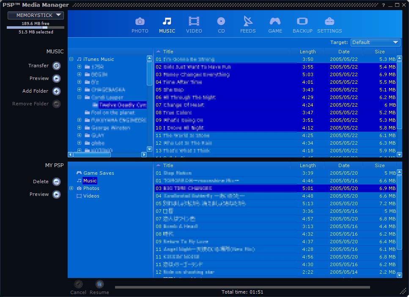This screenshot has width=409, height=297.
Task: Sort the MY PSP track list by Length
Action: 307,165
